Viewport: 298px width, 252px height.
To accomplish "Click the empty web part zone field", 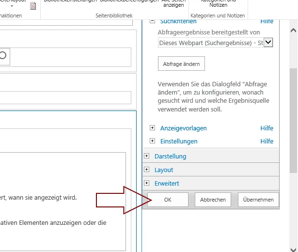I will (x=65, y=97).
